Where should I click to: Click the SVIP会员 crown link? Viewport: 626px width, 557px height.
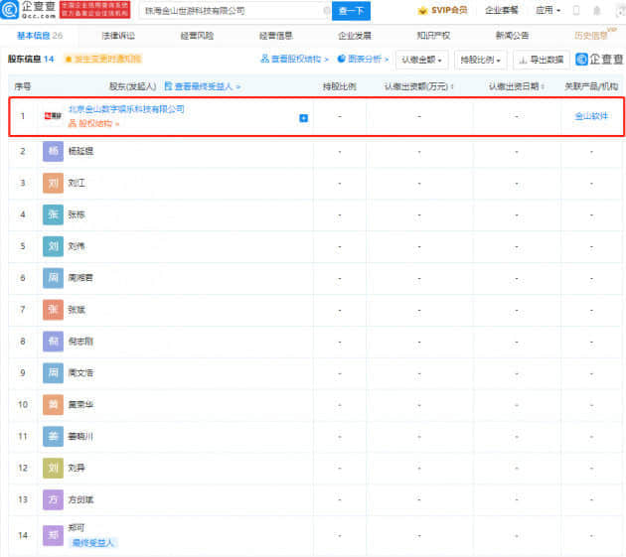point(443,10)
